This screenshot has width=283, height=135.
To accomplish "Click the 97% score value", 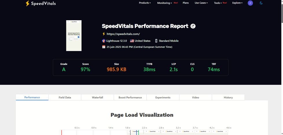I will [x=85, y=69].
